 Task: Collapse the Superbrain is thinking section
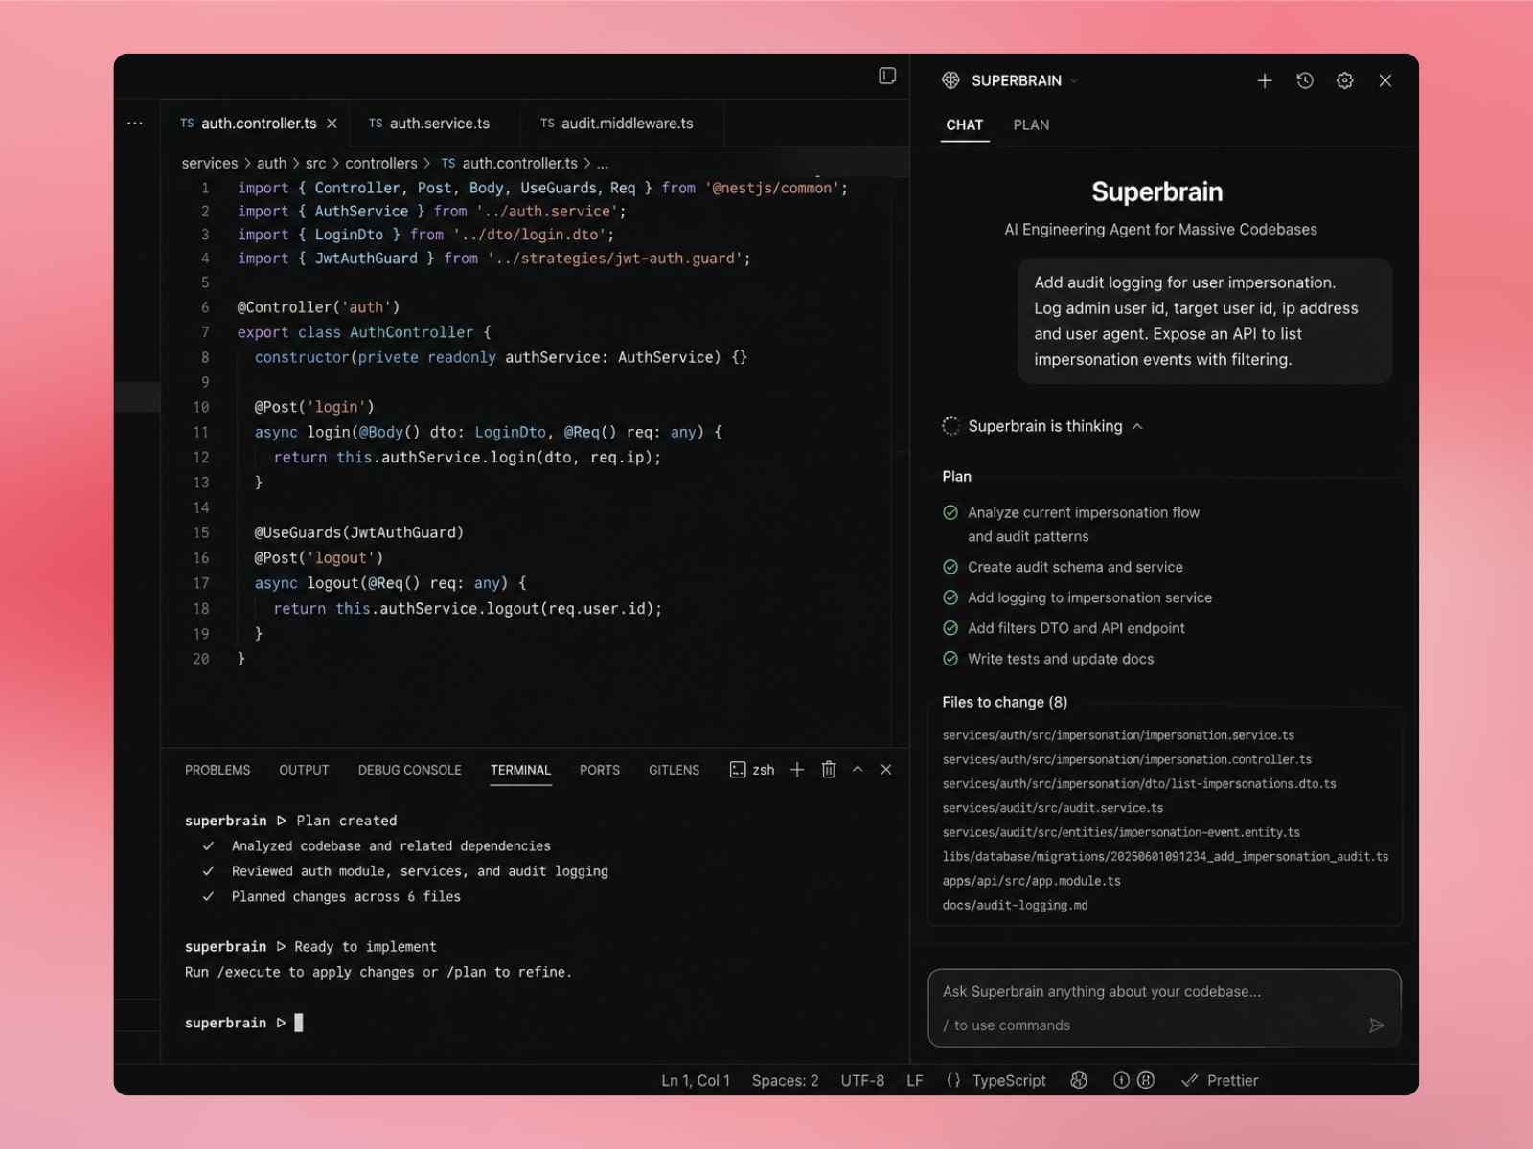pyautogui.click(x=1137, y=426)
